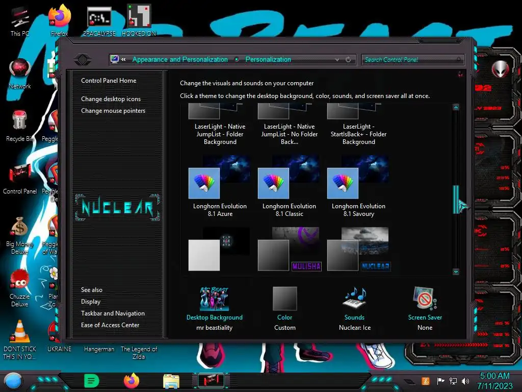This screenshot has width=522, height=392.
Task: Open Ease of Access Center link
Action: [110, 325]
